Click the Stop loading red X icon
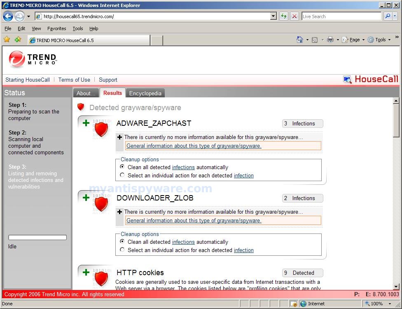The height and width of the screenshot is (309, 402). tap(294, 17)
